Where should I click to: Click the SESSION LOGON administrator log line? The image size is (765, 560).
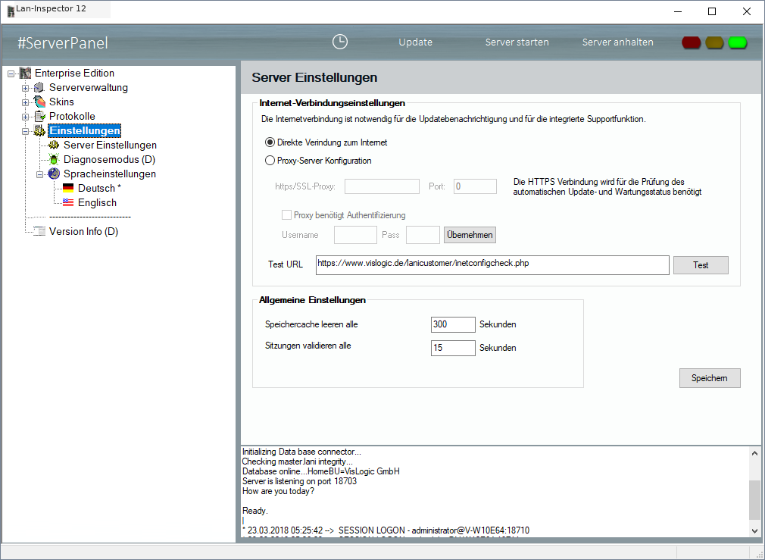[x=386, y=530]
